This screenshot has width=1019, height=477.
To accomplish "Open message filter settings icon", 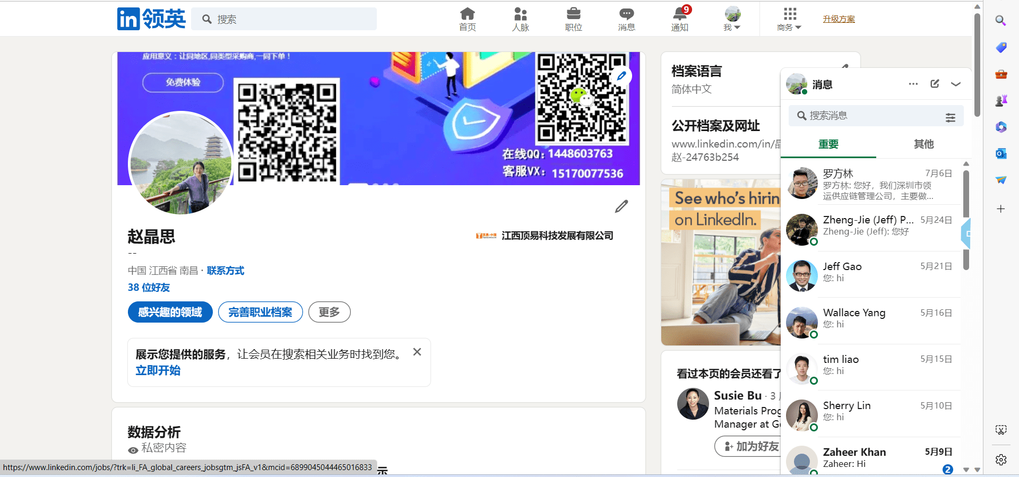I will 950,117.
